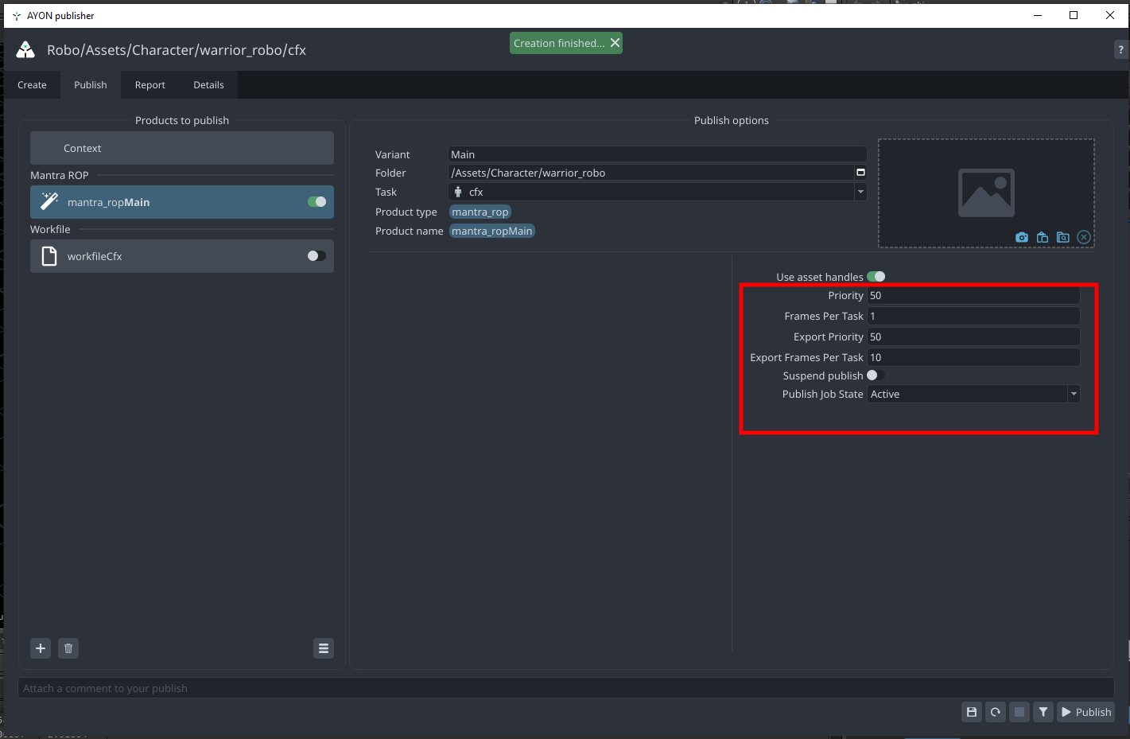The height and width of the screenshot is (739, 1130).
Task: Click the 'mantra_rop' product type label
Action: click(480, 212)
